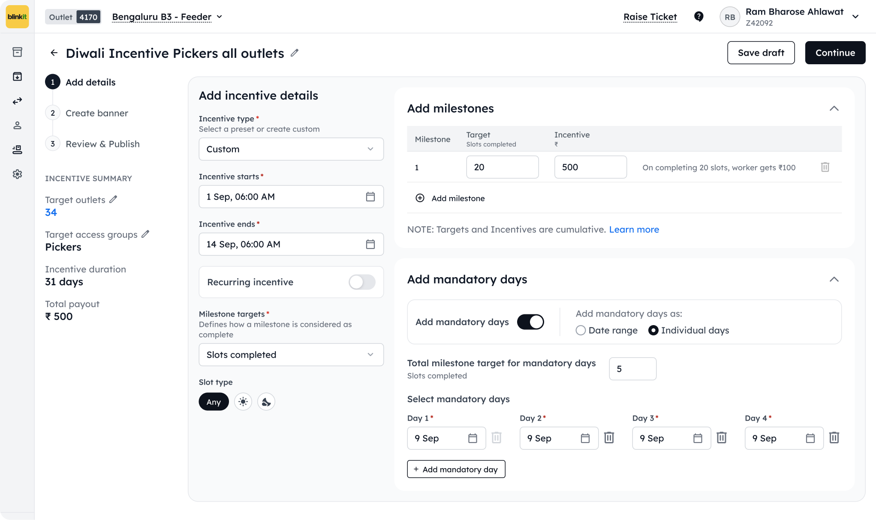
Task: Go to step 3 Review & Publish
Action: [x=93, y=144]
